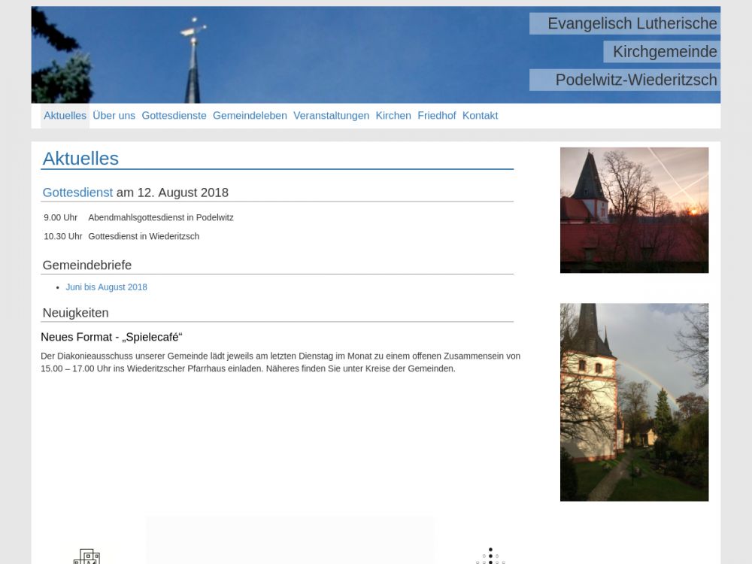Open the Veranstaltungen menu item
Image resolution: width=752 pixels, height=564 pixels.
click(331, 116)
